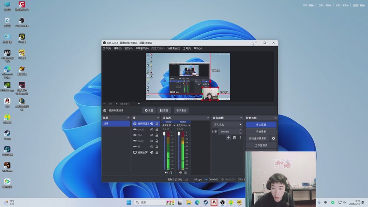Screen dimensions: 368x207
Task: Increase the transition duration value
Action: pyautogui.click(x=240, y=130)
